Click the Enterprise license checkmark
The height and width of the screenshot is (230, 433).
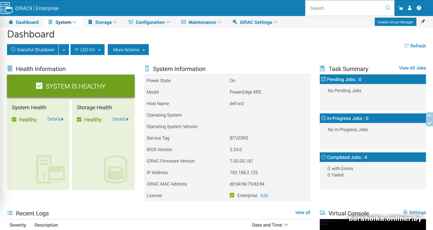click(232, 195)
